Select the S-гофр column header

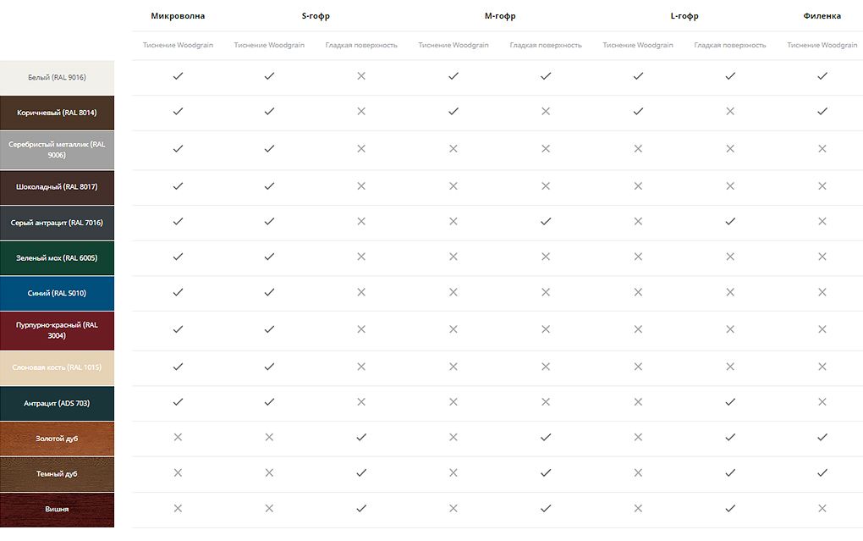316,16
